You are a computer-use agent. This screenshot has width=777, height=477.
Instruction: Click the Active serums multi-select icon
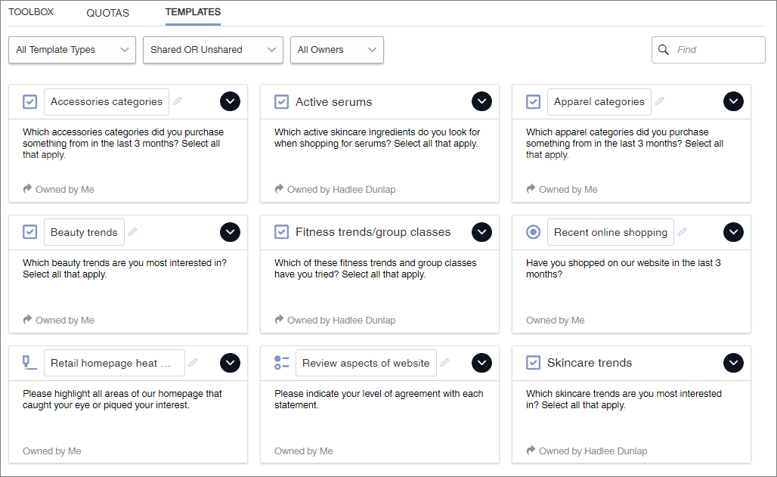(281, 101)
